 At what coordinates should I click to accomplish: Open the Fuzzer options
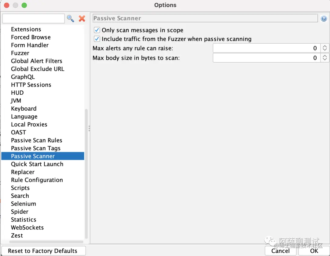20,53
